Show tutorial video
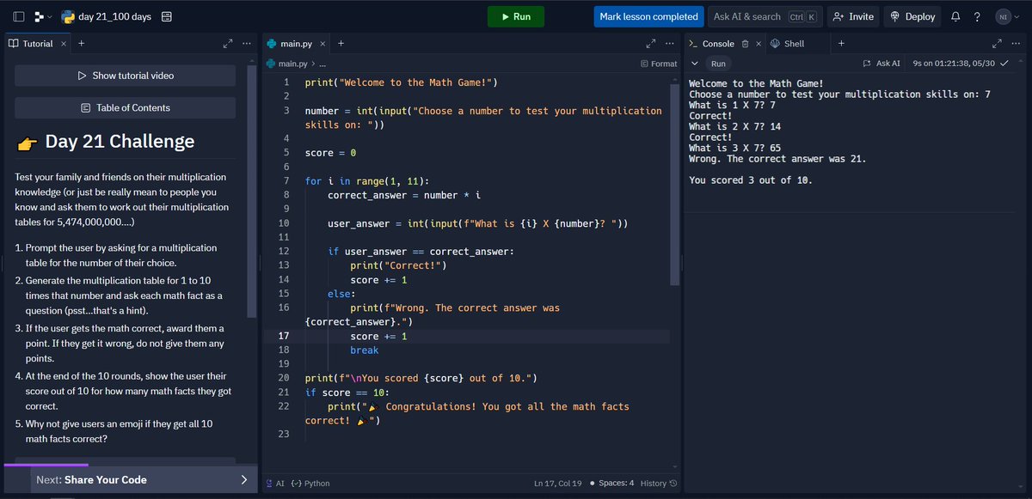 point(125,76)
